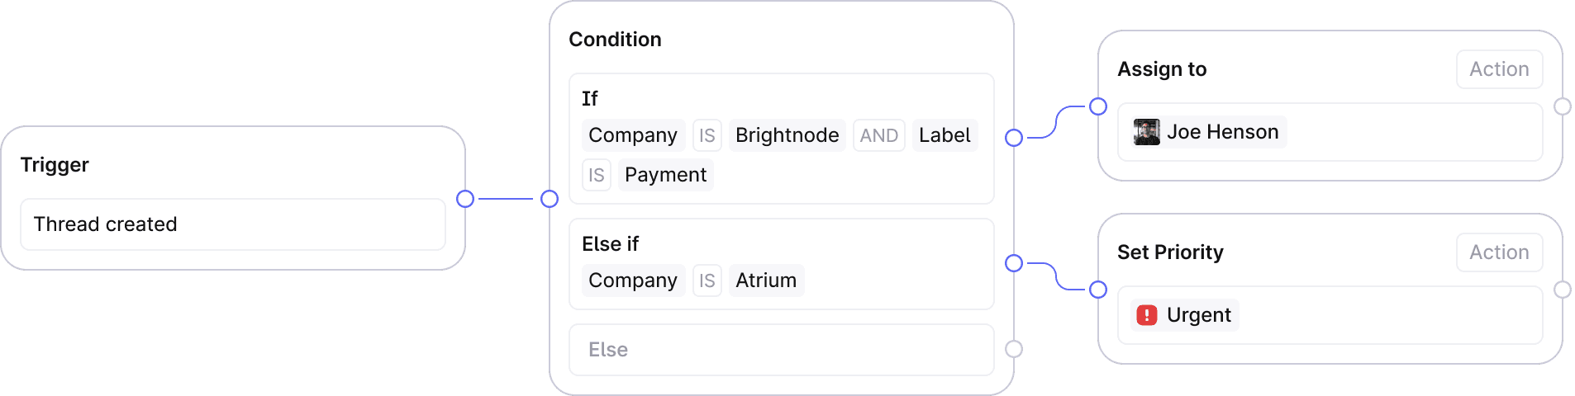Image resolution: width=1575 pixels, height=396 pixels.
Task: Click the Set Priority node output connector
Action: tap(1563, 290)
